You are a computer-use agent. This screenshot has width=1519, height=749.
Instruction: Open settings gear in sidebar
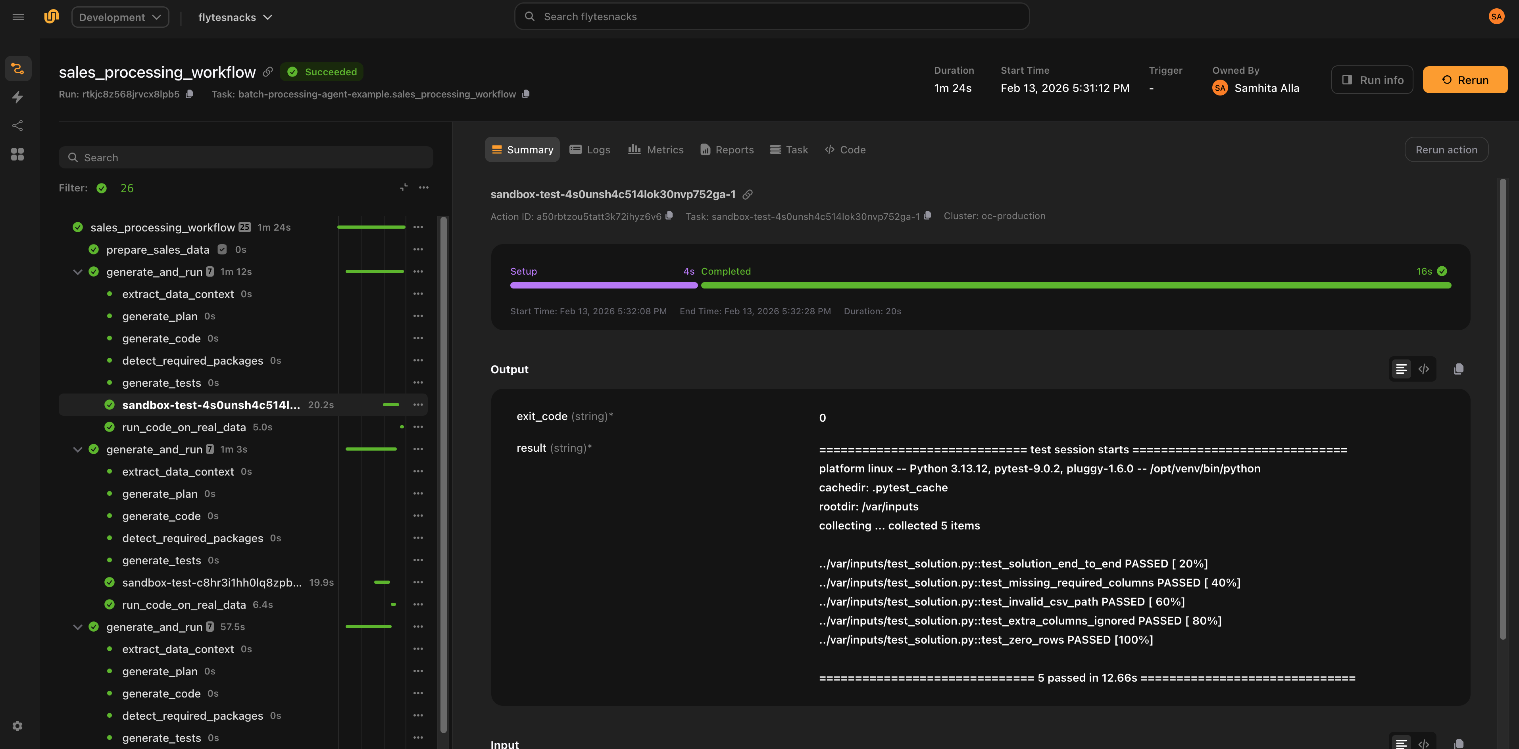click(18, 726)
